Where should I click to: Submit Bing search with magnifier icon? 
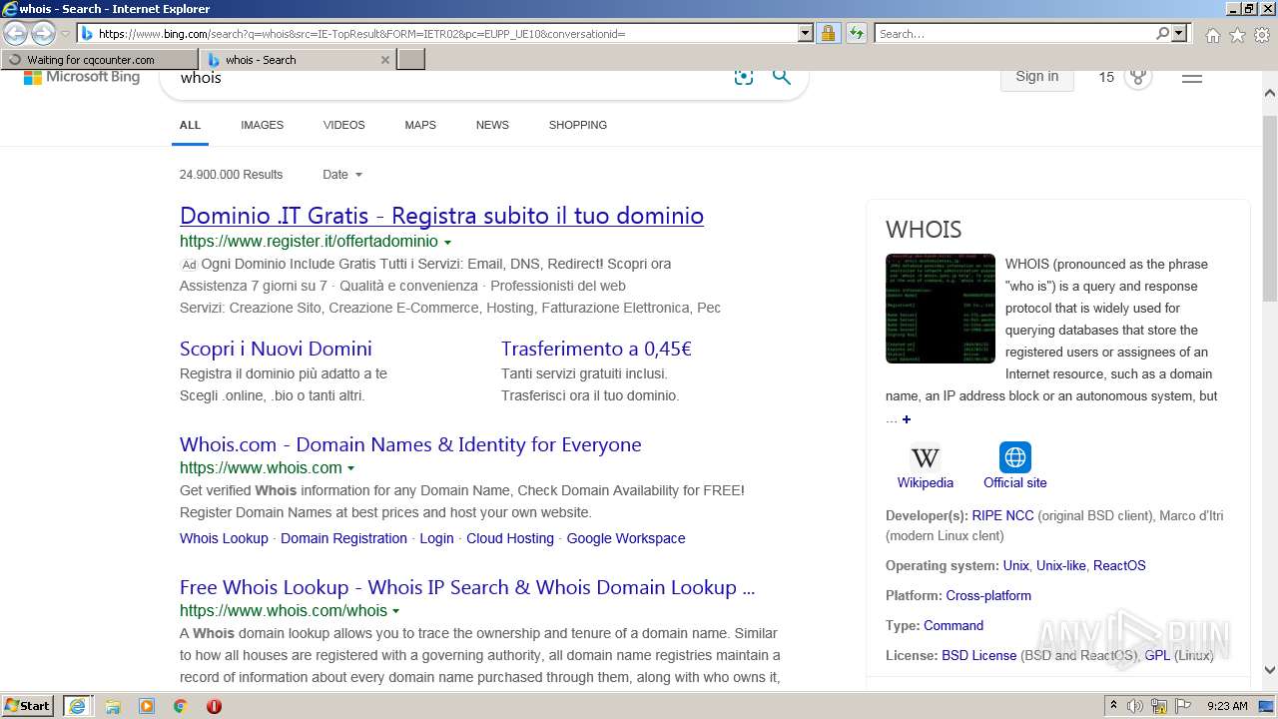tap(782, 78)
